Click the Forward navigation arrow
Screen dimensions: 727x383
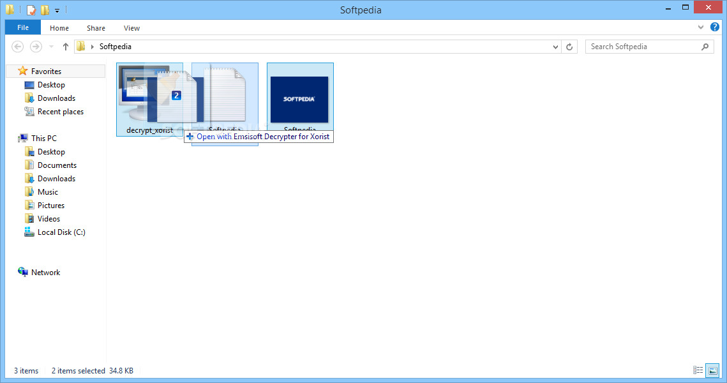point(36,47)
